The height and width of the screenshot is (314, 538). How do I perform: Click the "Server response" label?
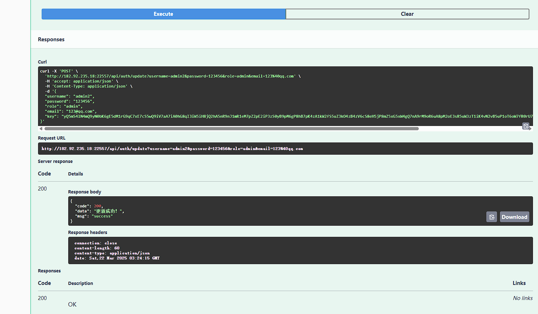(x=55, y=161)
